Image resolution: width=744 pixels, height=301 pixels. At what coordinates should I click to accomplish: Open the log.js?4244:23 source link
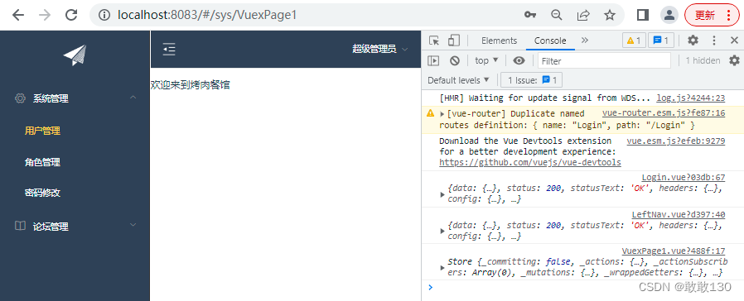pyautogui.click(x=691, y=98)
